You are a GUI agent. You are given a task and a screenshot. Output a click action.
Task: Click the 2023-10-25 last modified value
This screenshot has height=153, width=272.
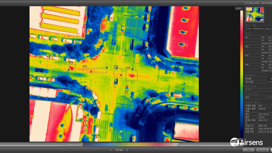point(265,132)
